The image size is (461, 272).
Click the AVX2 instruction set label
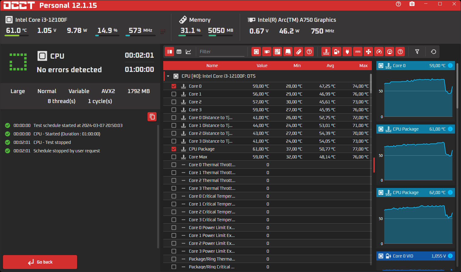coord(108,91)
